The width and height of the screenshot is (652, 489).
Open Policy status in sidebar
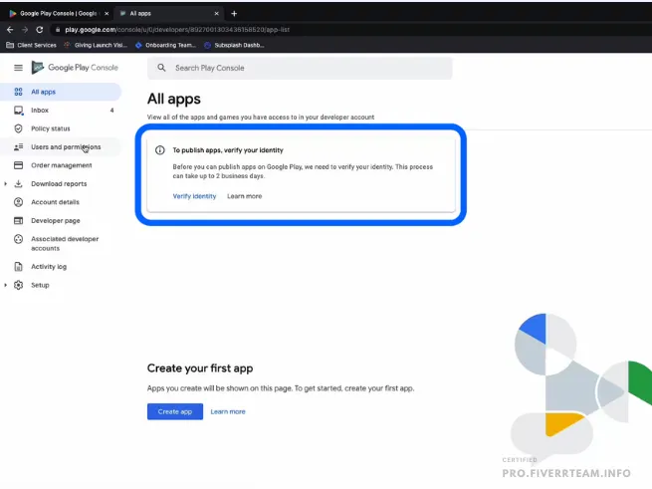tap(61, 128)
